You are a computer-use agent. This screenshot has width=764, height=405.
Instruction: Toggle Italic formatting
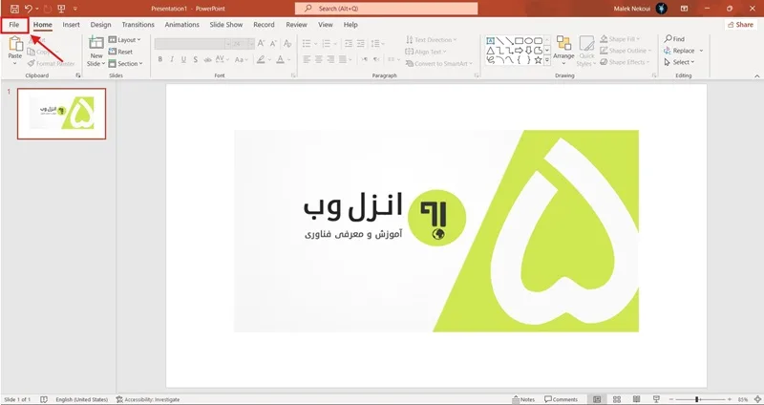[x=172, y=59]
